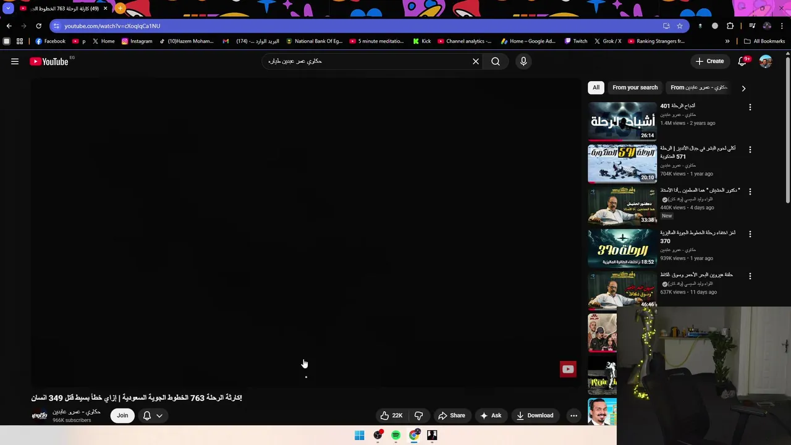The image size is (791, 445).
Task: Click the Join channel button
Action: 122,415
